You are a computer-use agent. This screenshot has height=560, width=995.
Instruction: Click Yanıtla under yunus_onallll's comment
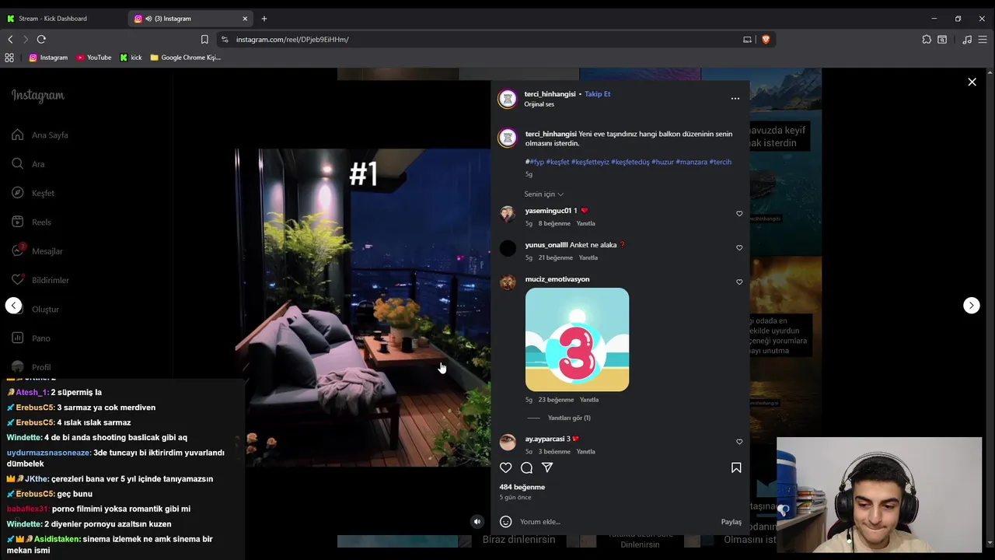point(588,258)
